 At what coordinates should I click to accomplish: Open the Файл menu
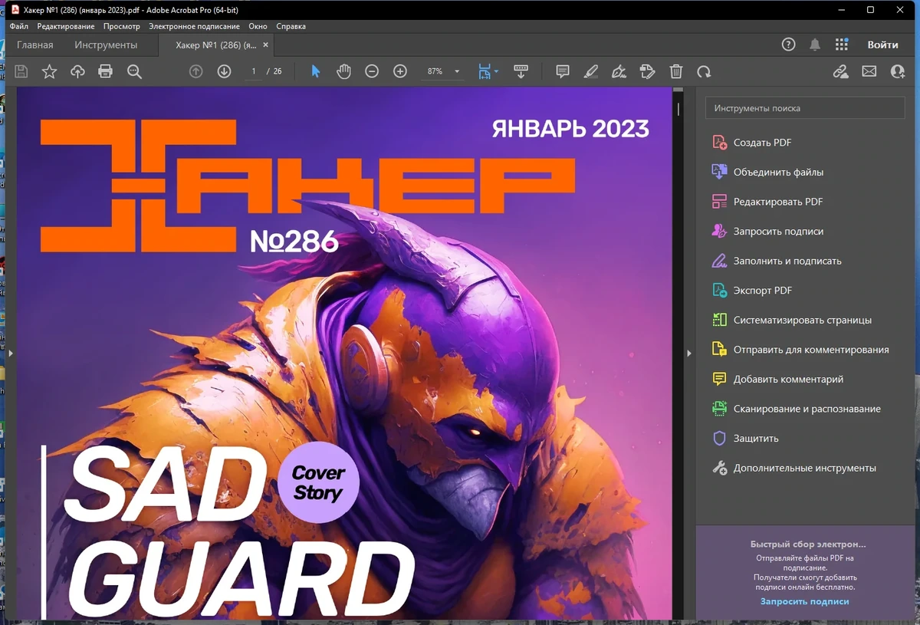tap(19, 26)
